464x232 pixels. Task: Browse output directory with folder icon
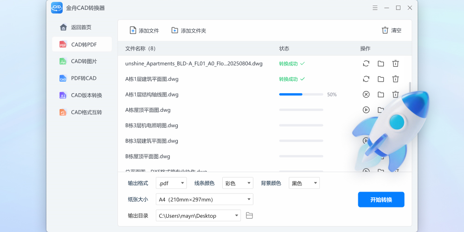tap(249, 215)
